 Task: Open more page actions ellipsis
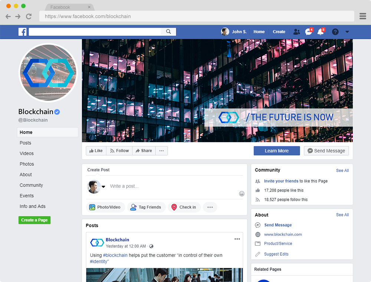tap(162, 151)
